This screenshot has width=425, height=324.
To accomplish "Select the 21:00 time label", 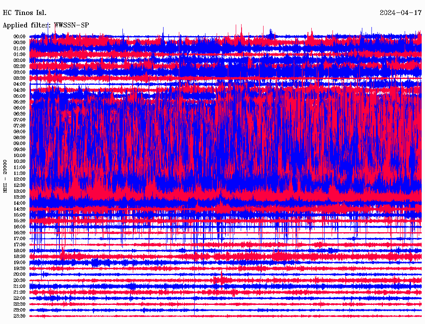I will tap(20, 287).
